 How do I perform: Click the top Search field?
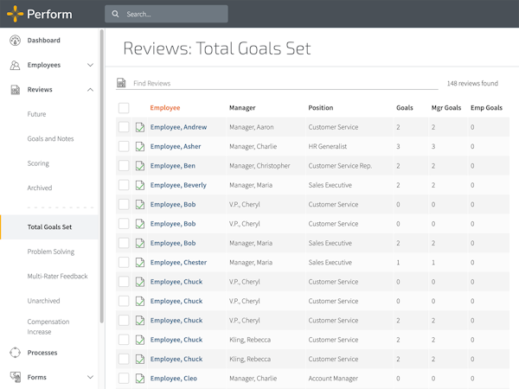166,14
